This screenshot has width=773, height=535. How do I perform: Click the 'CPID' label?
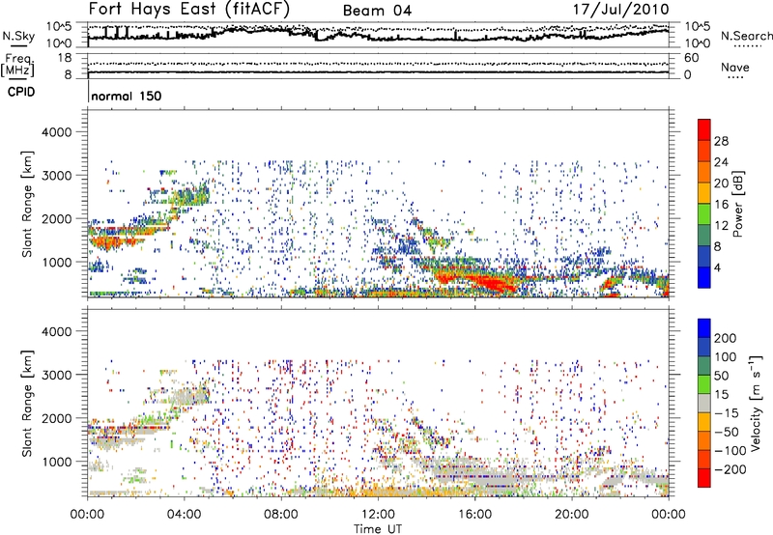(21, 92)
